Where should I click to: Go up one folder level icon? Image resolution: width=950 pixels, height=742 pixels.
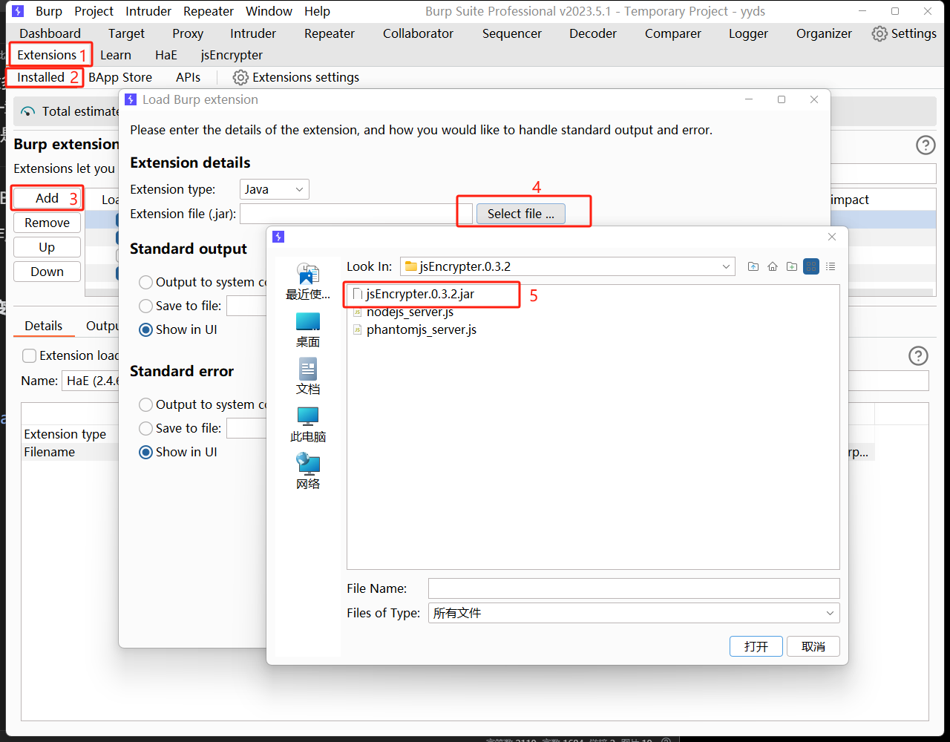[753, 266]
